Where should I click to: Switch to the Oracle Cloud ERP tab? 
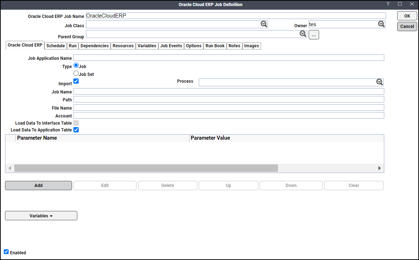tap(25, 45)
